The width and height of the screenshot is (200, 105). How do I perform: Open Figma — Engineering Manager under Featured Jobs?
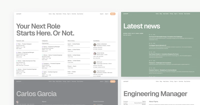[26, 52]
